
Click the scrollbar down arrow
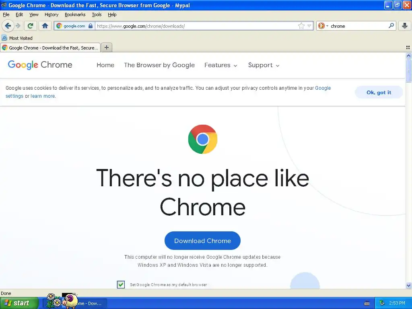pos(408,285)
